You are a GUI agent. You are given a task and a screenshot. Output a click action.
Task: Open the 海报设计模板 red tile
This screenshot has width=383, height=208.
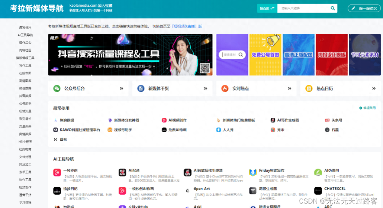331,55
